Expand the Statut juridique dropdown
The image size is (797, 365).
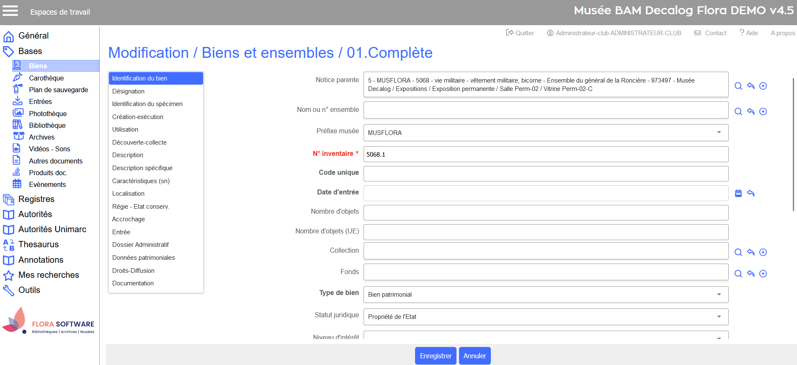pos(719,317)
